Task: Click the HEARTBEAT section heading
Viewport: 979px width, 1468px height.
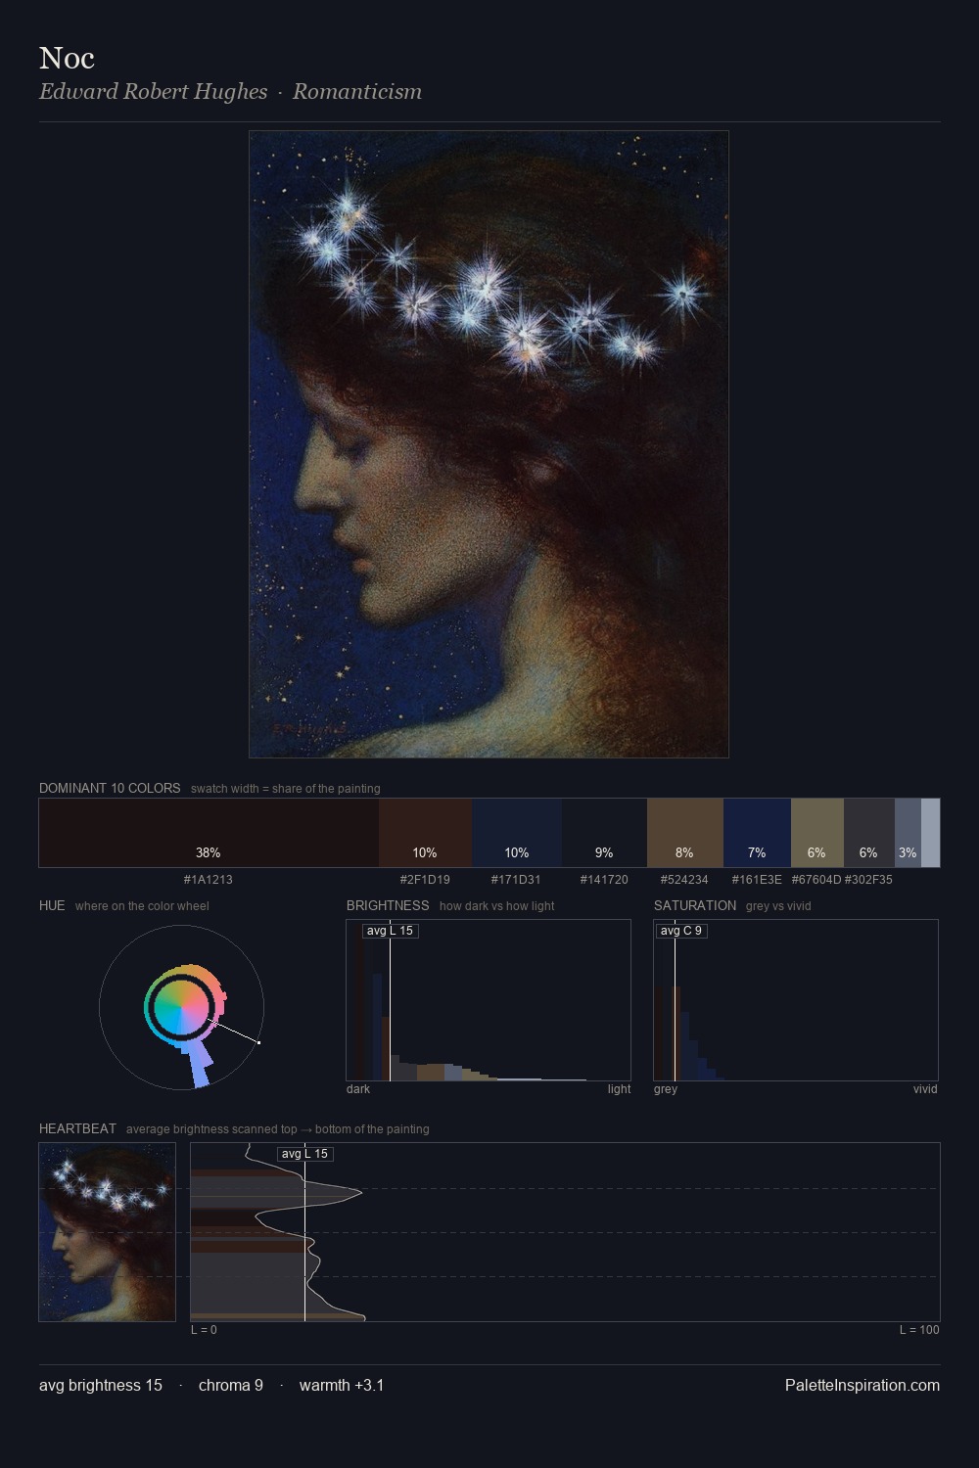Action: (x=77, y=1128)
